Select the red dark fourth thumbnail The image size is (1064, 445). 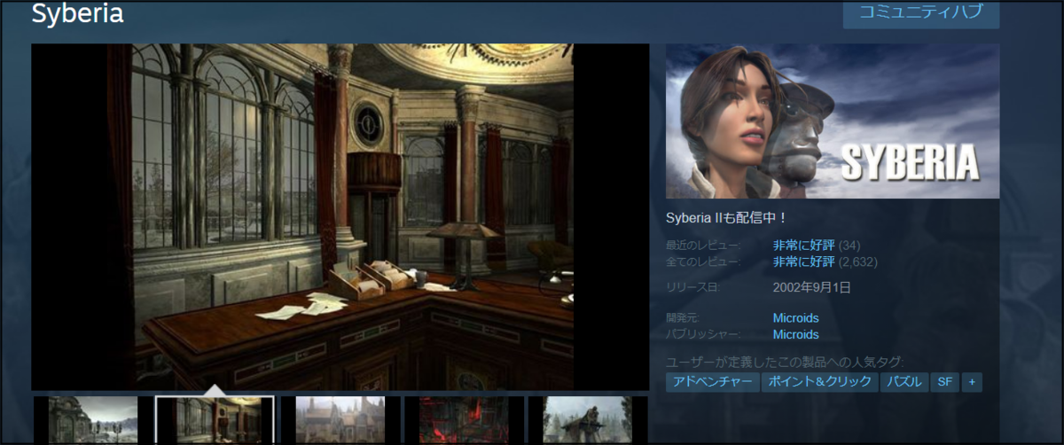click(x=462, y=419)
